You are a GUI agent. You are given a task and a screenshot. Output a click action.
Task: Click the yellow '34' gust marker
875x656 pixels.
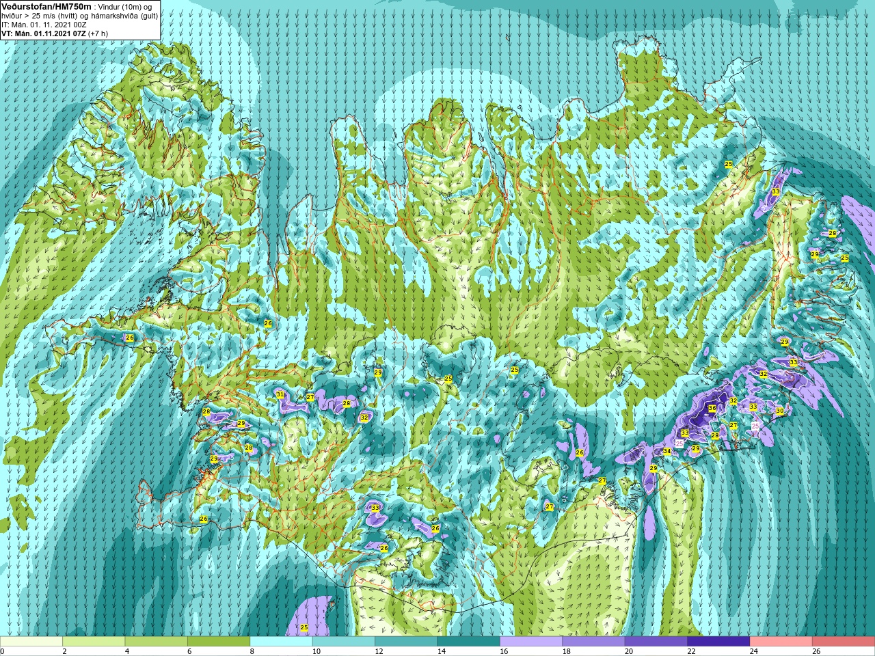667,451
